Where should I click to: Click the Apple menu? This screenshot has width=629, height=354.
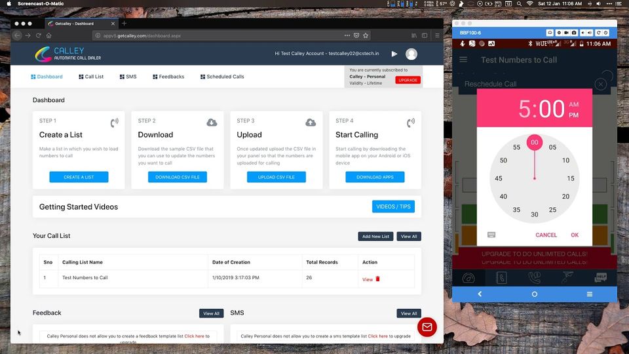coord(9,4)
